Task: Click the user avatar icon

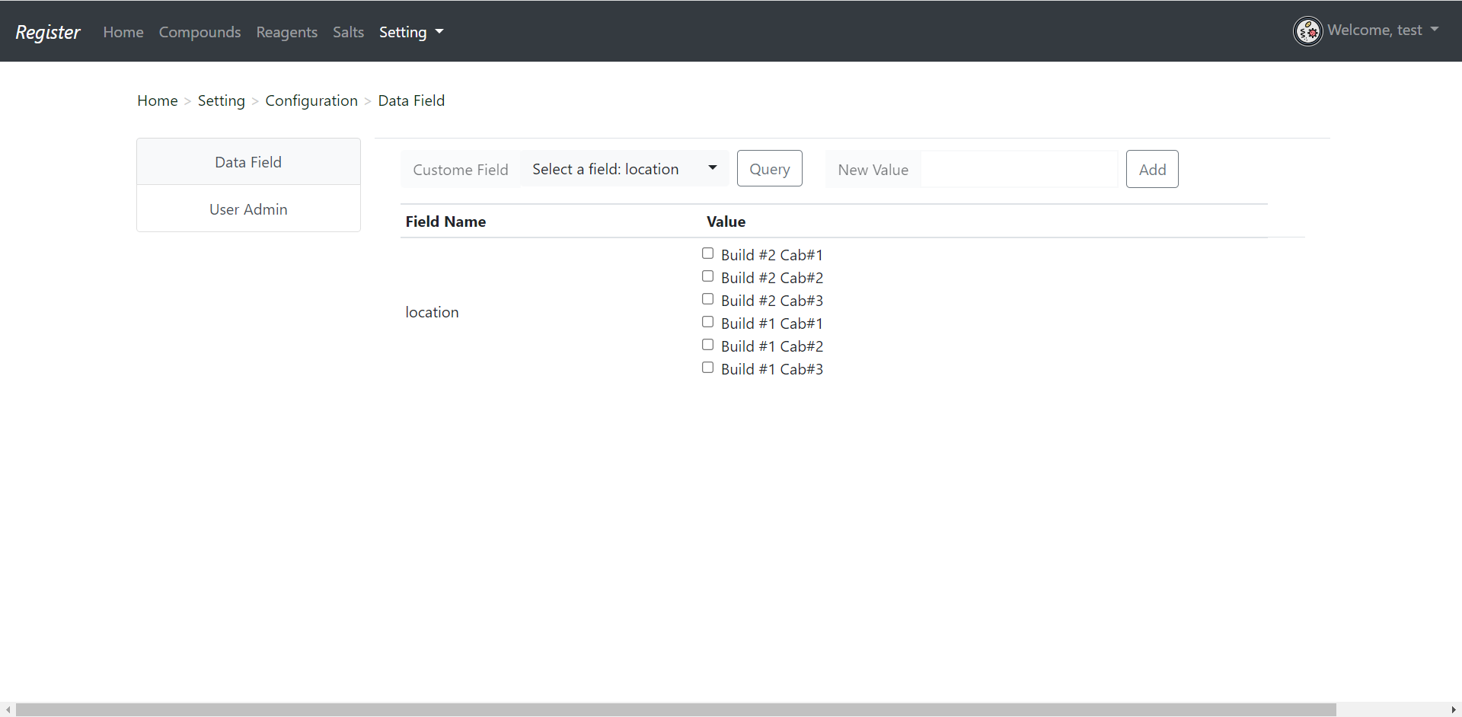Action: [x=1308, y=31]
